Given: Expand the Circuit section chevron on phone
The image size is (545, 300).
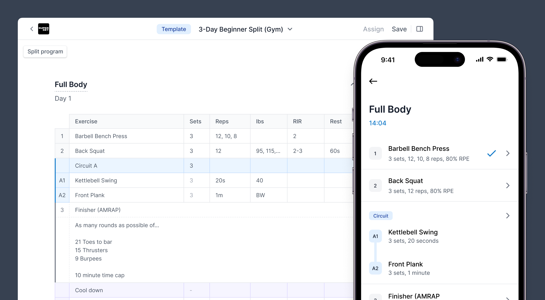Looking at the screenshot, I should (508, 216).
